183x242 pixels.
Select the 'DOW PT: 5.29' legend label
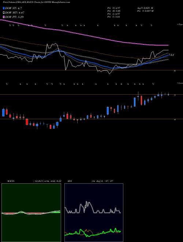[x=14, y=17]
